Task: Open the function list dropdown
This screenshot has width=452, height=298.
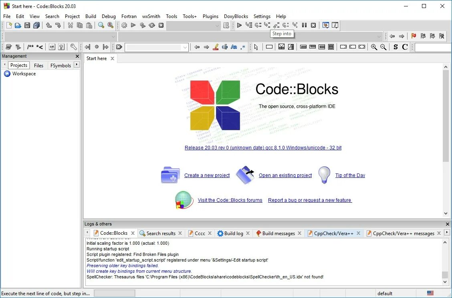Action: tap(250, 36)
